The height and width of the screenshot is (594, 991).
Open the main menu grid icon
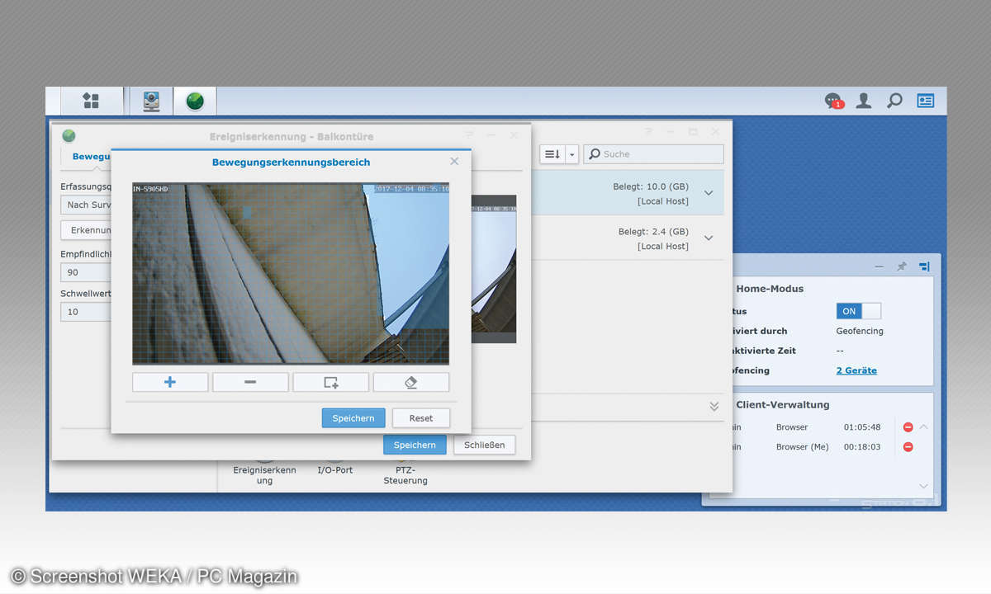pyautogui.click(x=91, y=101)
